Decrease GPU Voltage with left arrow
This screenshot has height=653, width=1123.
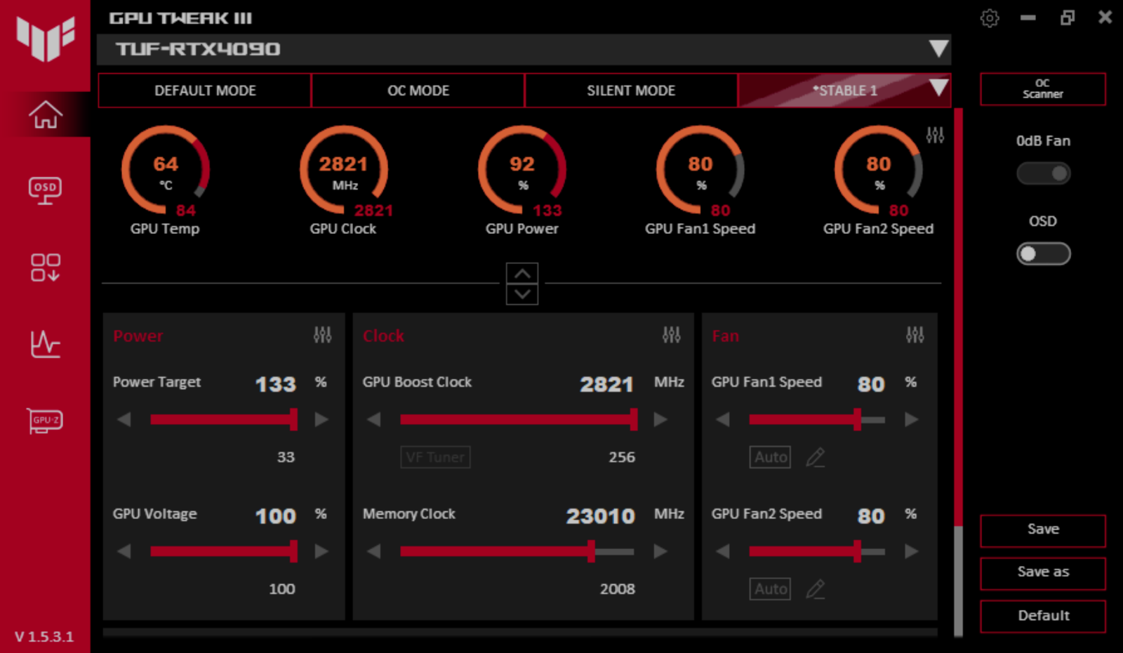click(124, 552)
